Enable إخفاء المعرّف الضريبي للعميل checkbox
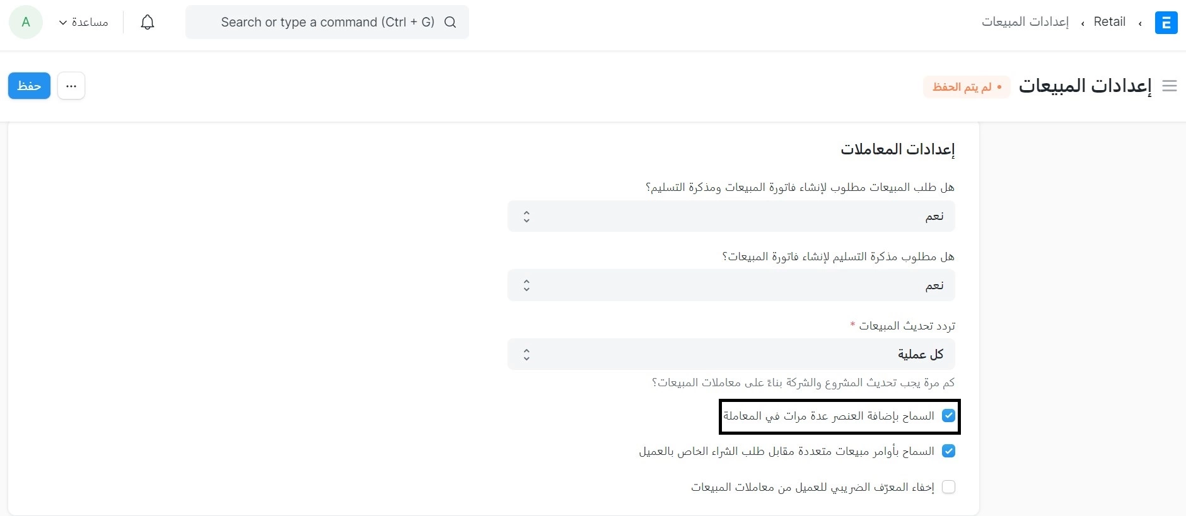This screenshot has width=1186, height=516. coord(948,487)
